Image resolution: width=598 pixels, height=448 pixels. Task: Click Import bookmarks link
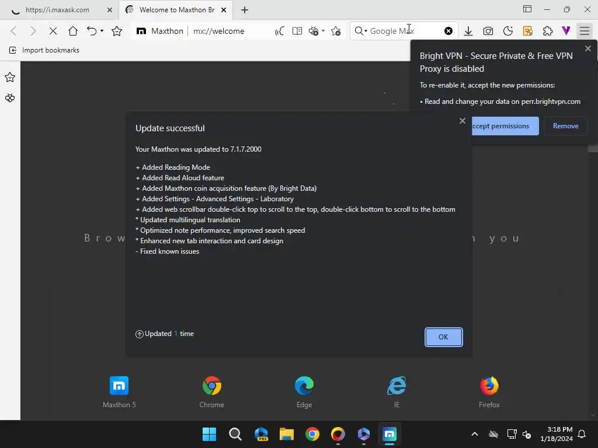pyautogui.click(x=44, y=50)
